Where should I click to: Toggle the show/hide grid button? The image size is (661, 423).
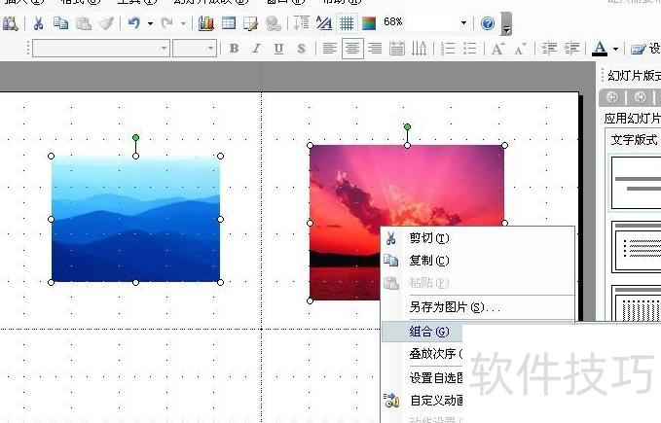pos(347,23)
